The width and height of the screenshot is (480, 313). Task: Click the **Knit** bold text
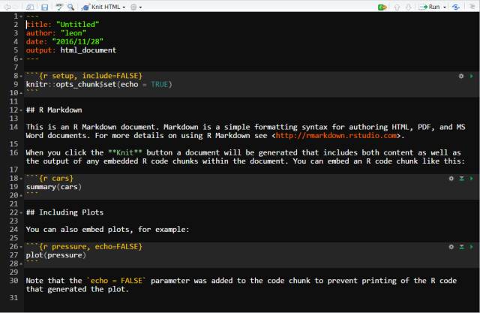point(125,152)
